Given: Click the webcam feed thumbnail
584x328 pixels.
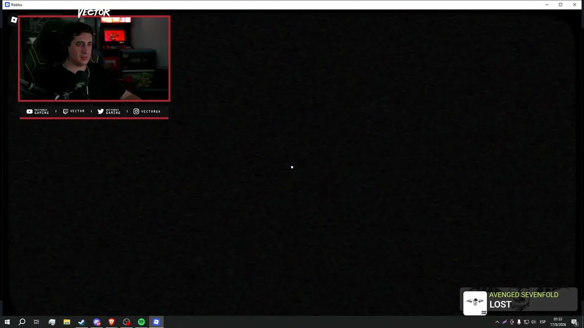Looking at the screenshot, I should pos(94,58).
